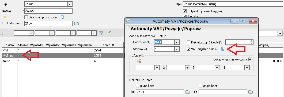Viewport: 284px width, 97px height.
Task: Click the Wyróżnik1 column header
Action: pyautogui.click(x=37, y=45)
